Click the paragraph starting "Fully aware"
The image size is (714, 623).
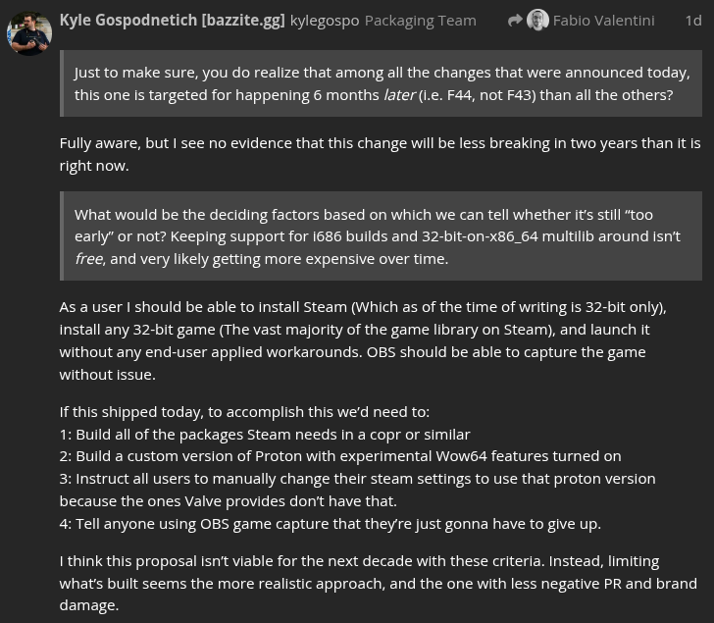tap(380, 154)
